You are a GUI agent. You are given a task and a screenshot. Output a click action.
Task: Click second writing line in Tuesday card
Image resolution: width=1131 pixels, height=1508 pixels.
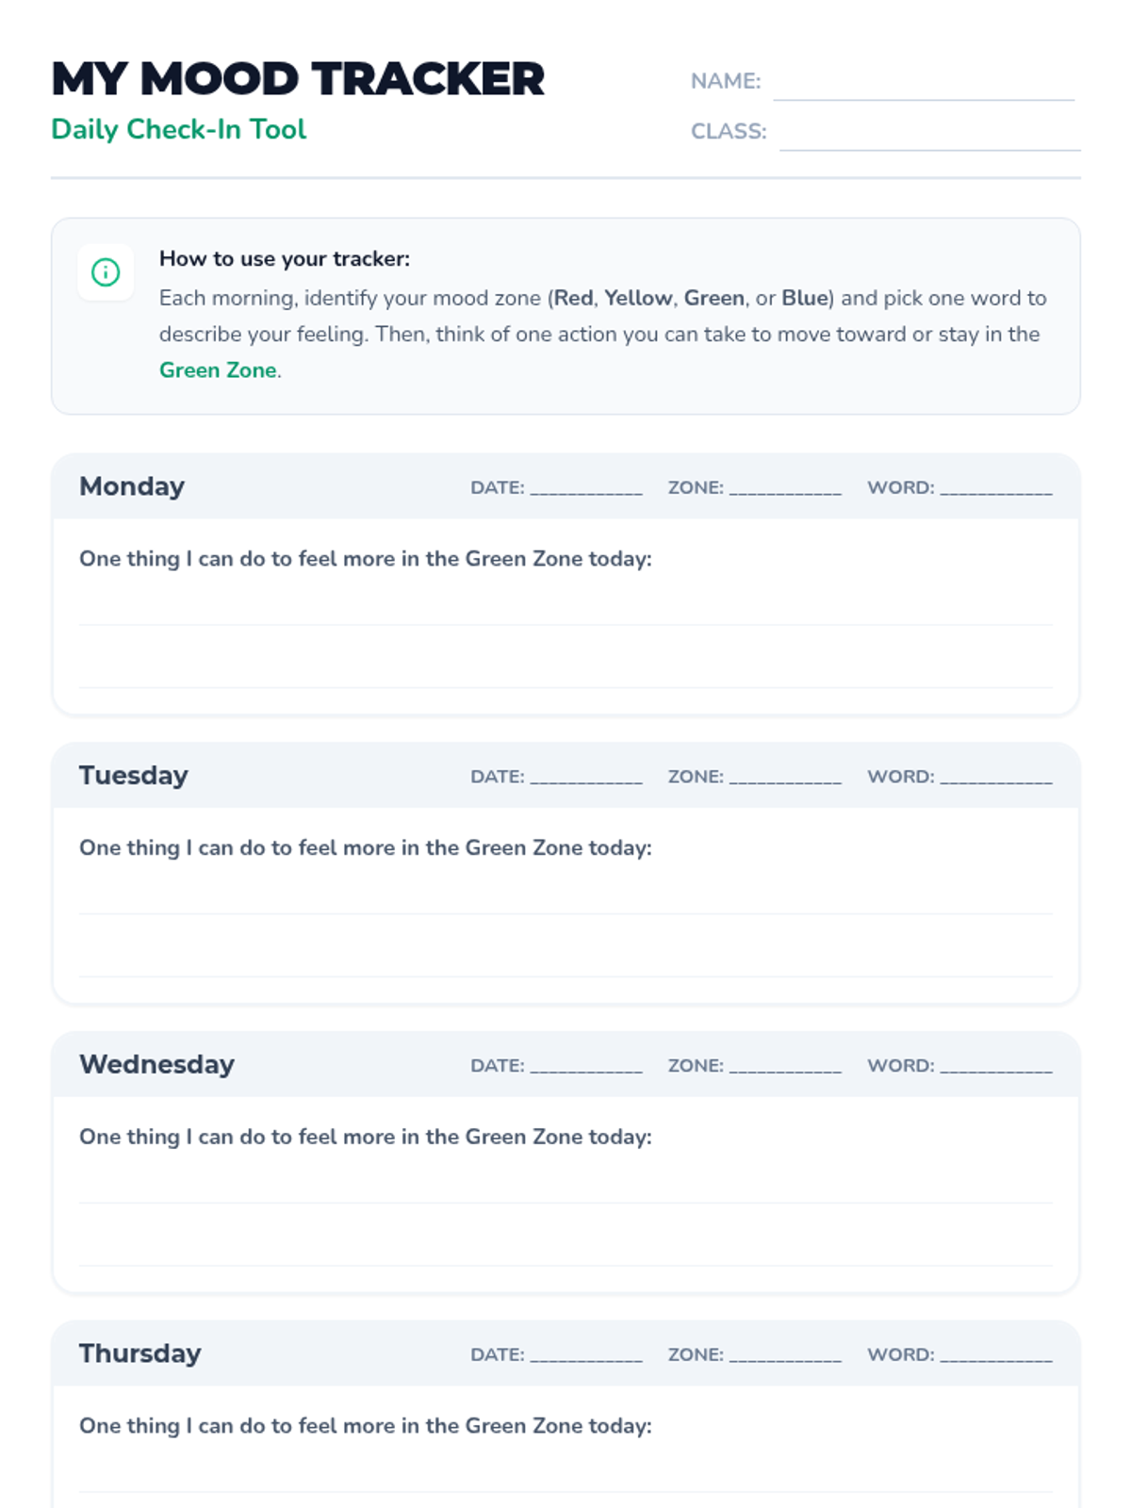565,964
